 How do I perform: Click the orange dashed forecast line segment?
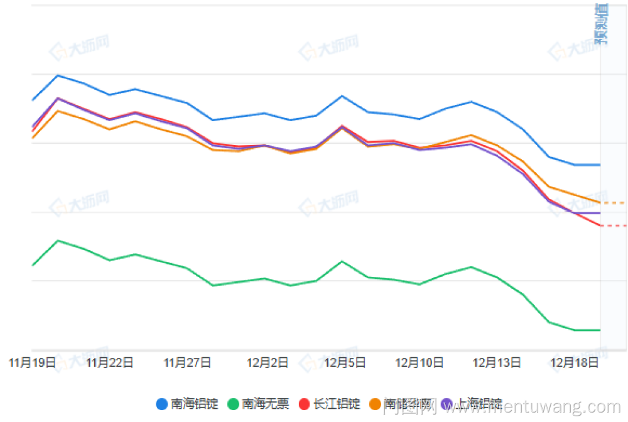(x=613, y=203)
